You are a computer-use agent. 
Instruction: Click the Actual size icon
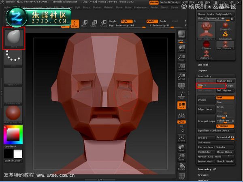point(181,67)
